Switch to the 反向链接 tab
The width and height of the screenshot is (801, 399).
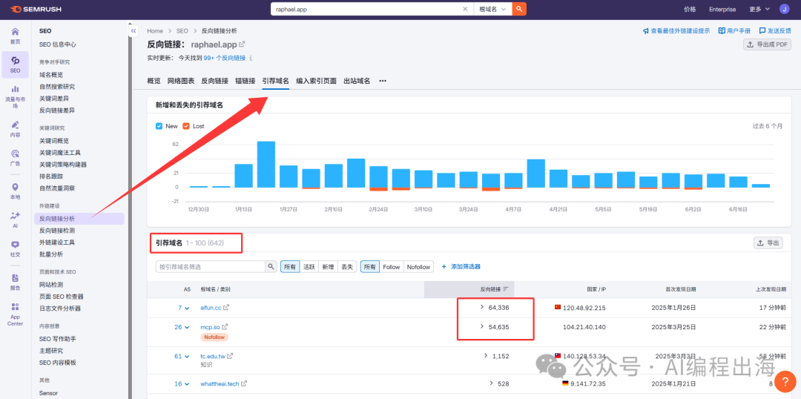pos(214,81)
